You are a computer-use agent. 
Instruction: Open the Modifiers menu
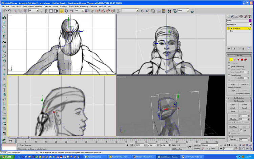[x=39, y=6]
